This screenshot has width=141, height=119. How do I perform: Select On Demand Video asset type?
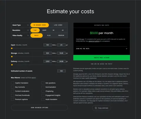40,25
